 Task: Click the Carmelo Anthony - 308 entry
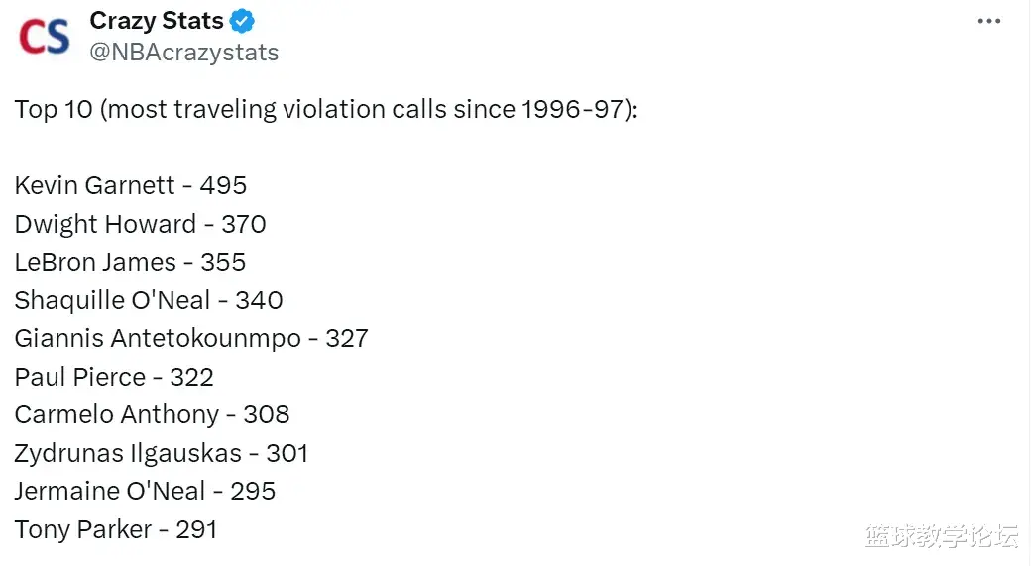(x=152, y=414)
